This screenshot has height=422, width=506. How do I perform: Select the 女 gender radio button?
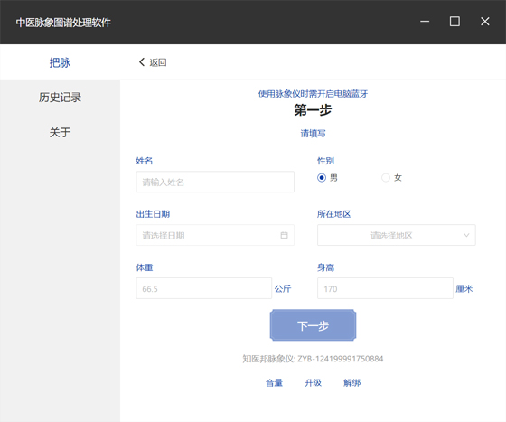386,178
